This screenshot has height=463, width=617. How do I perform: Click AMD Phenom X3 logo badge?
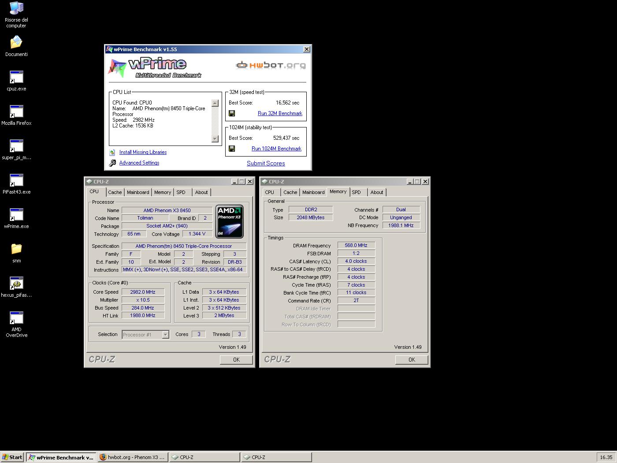click(229, 221)
